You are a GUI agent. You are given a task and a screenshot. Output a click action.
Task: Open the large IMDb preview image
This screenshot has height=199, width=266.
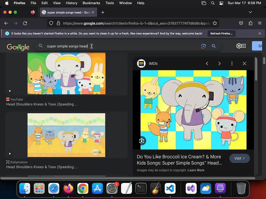pos(193,110)
